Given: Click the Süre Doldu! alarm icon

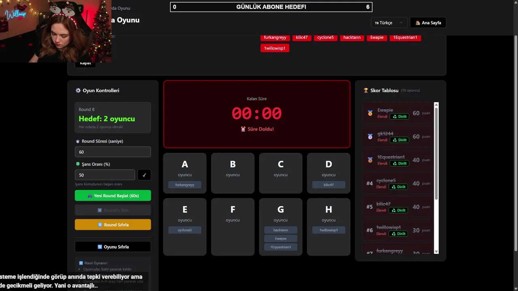Looking at the screenshot, I should [x=243, y=129].
